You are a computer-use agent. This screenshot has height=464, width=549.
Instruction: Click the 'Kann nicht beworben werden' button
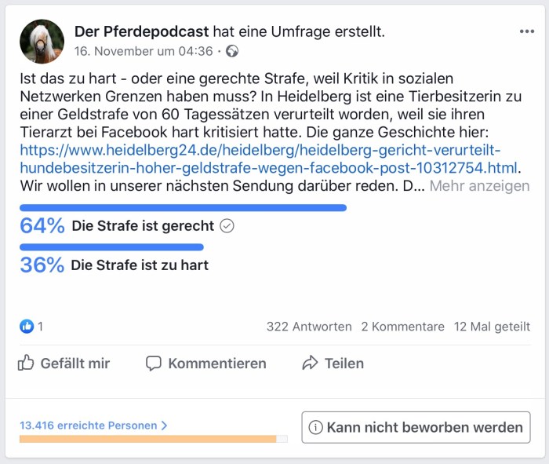click(416, 428)
